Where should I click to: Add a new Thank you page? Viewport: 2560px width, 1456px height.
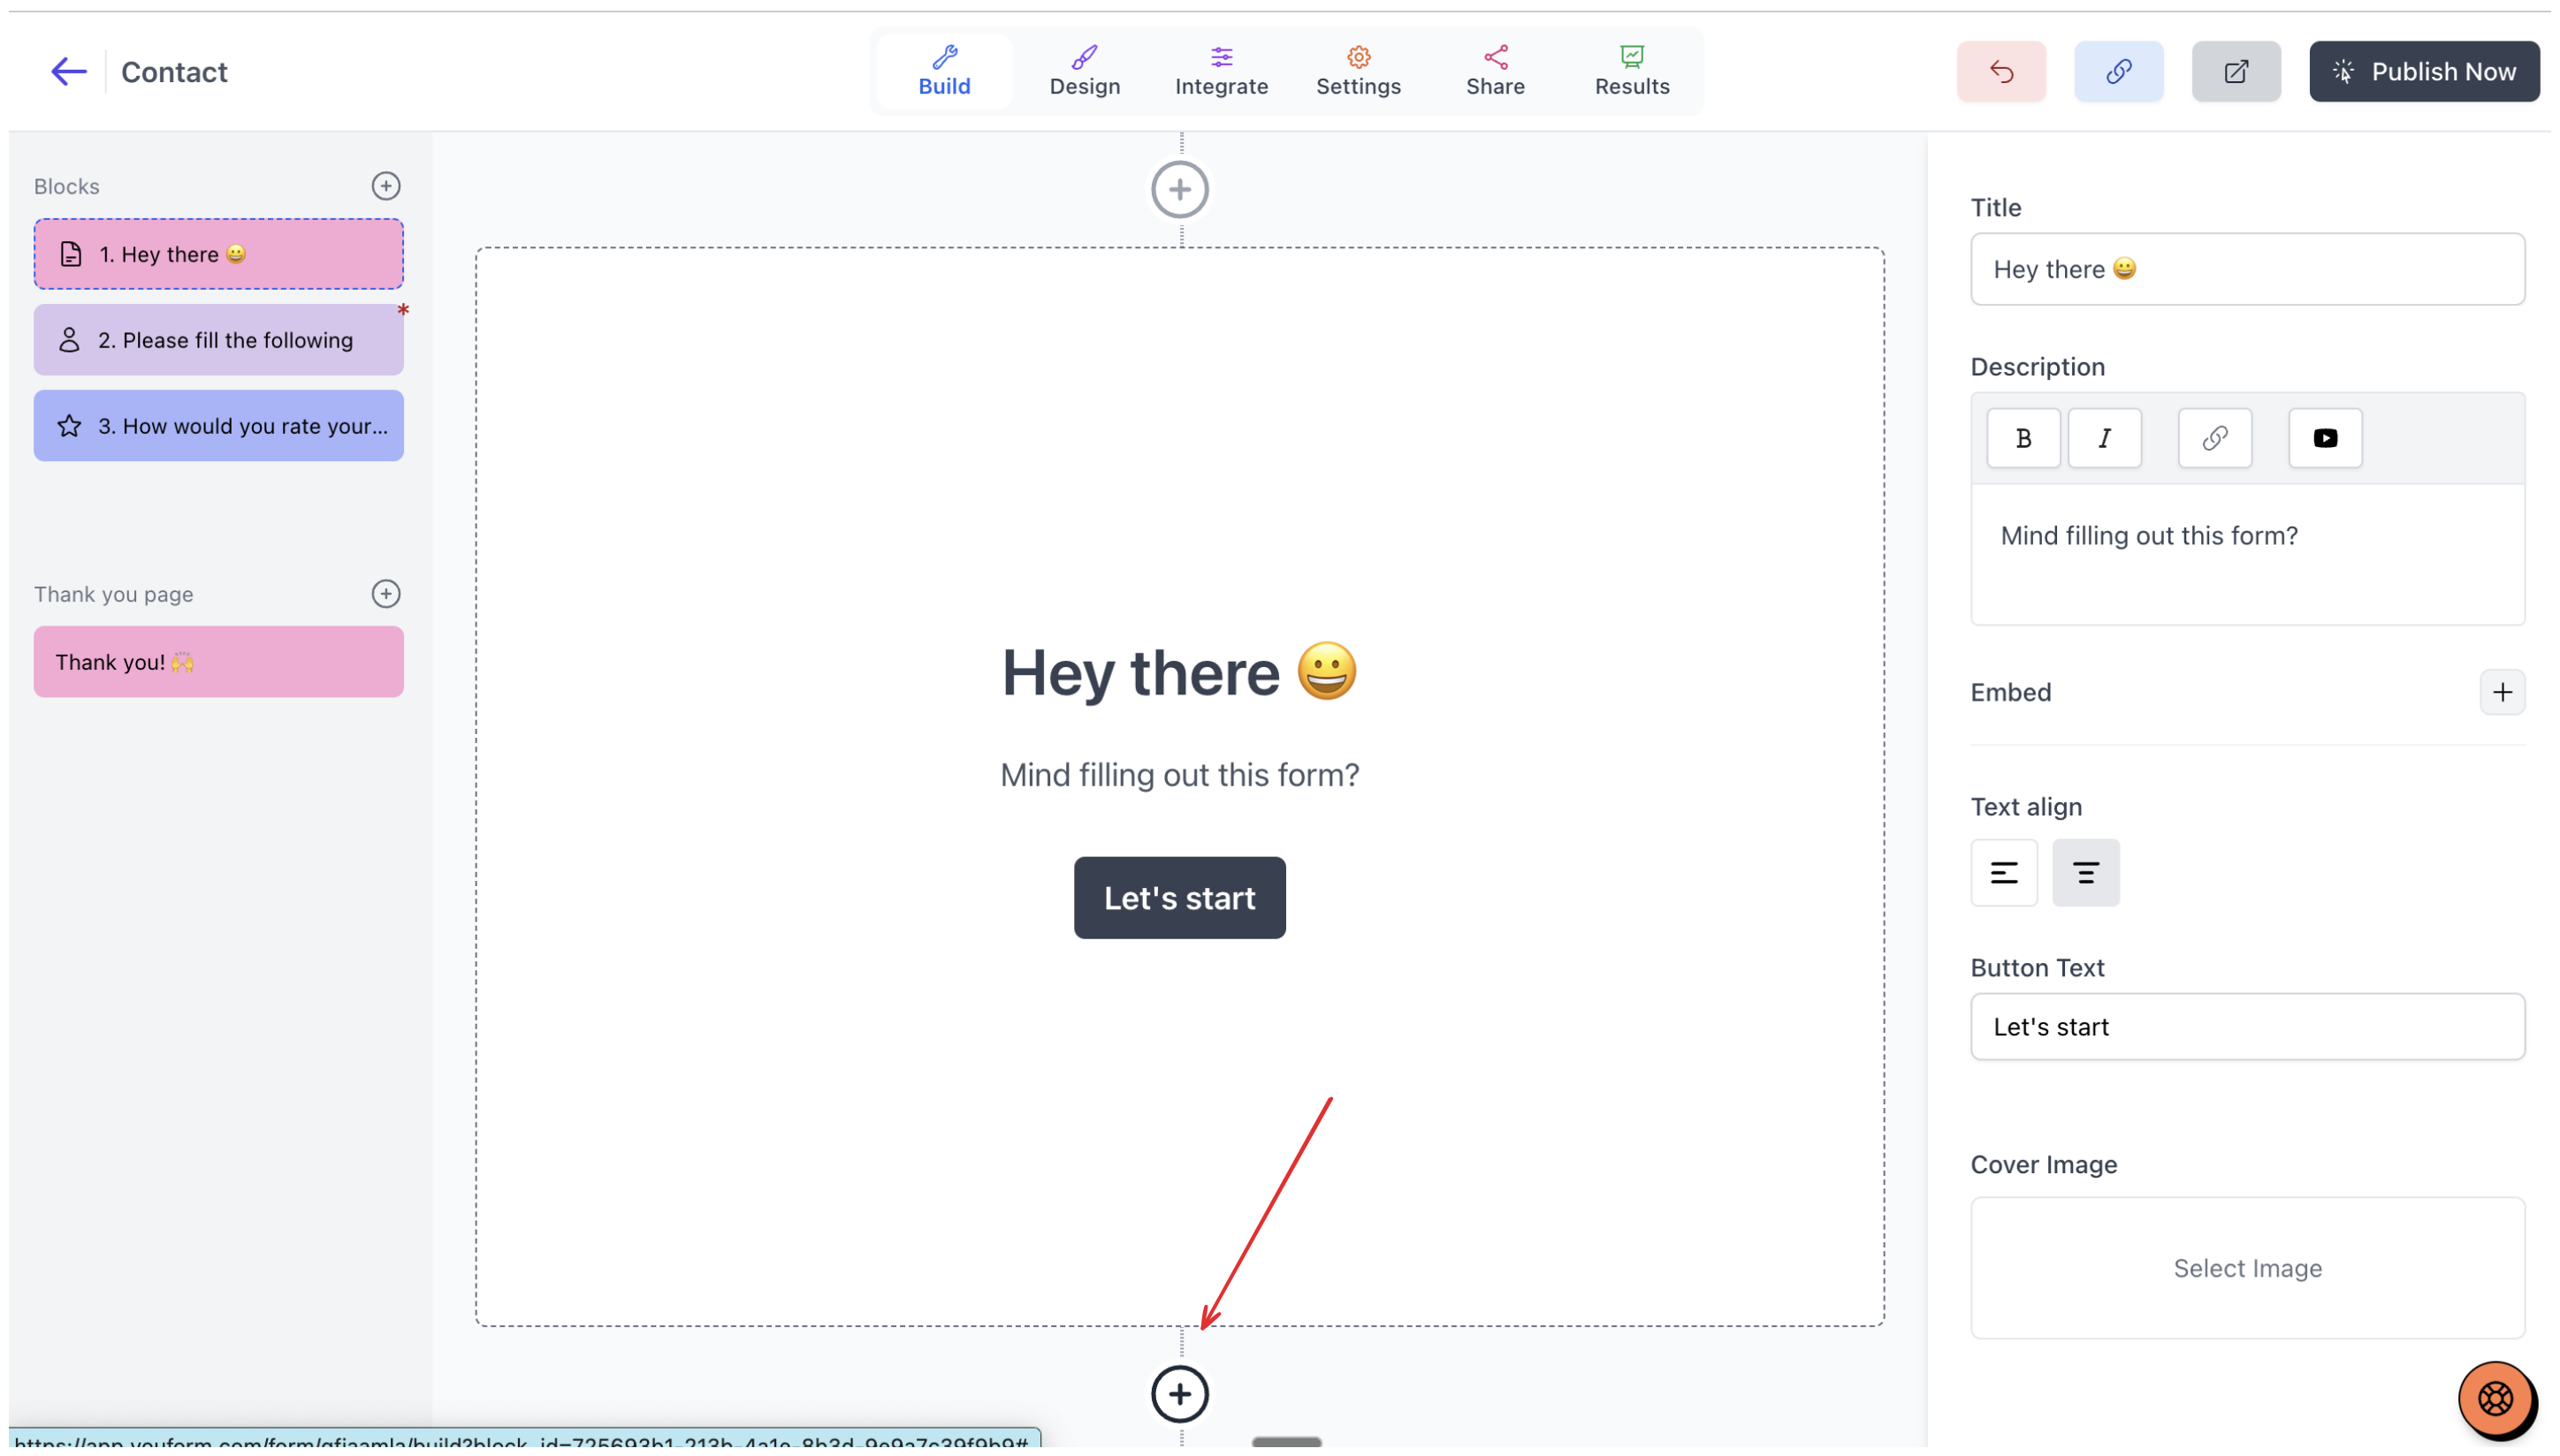(x=385, y=594)
